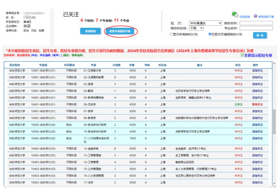This screenshot has height=190, width=279.
Task: Click the vertical scrollbar thumb of the table
Action: pyautogui.click(x=274, y=121)
